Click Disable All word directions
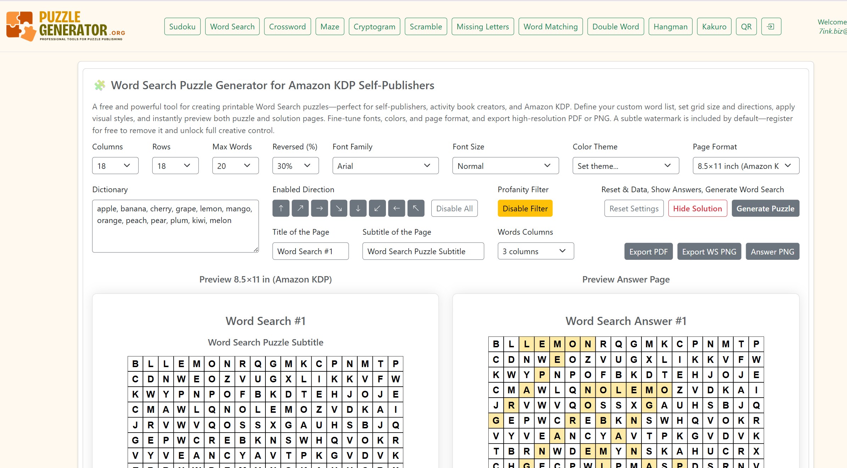The height and width of the screenshot is (468, 847). click(454, 209)
